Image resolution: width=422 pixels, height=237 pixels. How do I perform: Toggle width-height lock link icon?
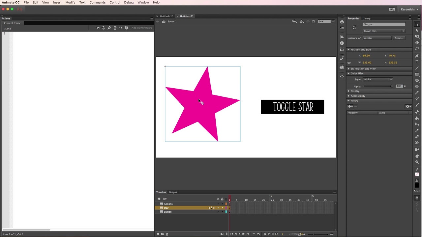349,63
